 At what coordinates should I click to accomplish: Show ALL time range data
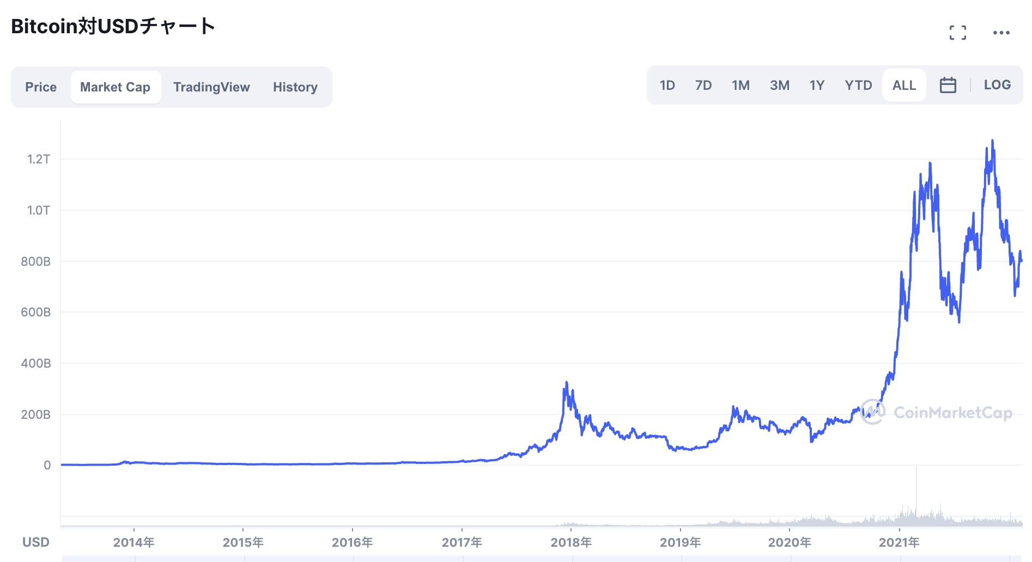tap(904, 85)
